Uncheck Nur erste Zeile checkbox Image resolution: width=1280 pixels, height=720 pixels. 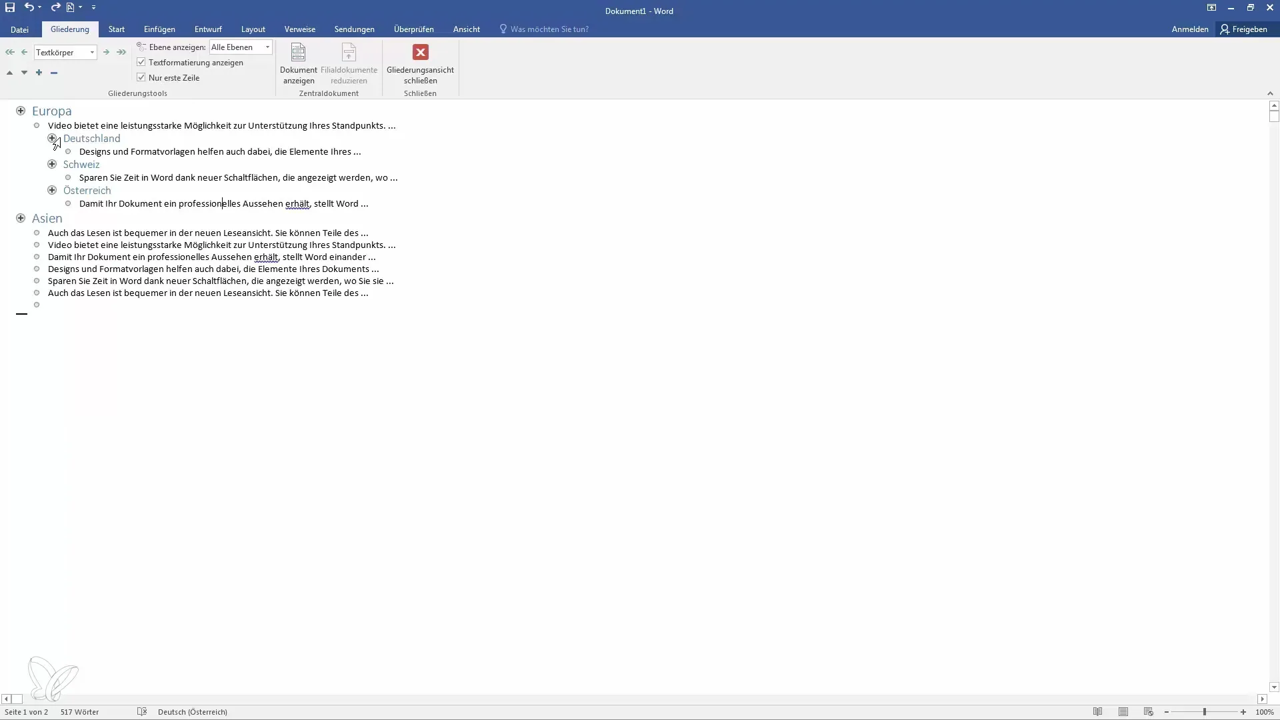point(141,77)
